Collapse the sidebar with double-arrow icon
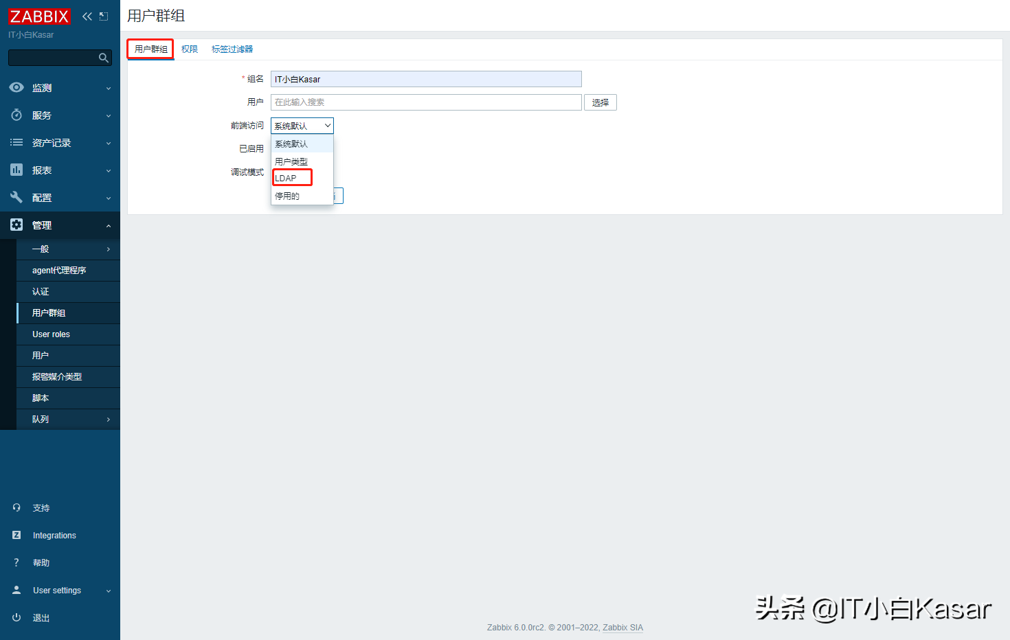1010x640 pixels. click(x=87, y=16)
